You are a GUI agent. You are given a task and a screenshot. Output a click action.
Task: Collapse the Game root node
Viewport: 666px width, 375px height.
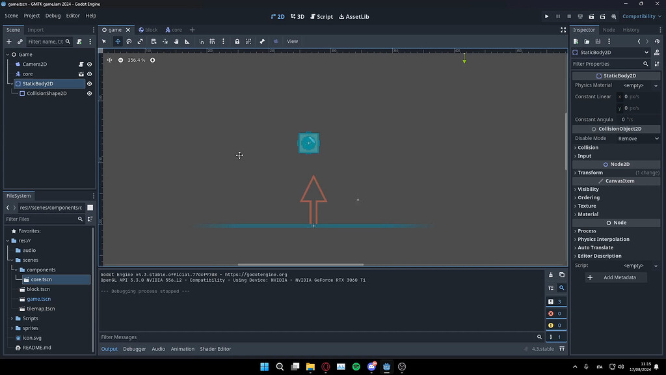(x=8, y=55)
